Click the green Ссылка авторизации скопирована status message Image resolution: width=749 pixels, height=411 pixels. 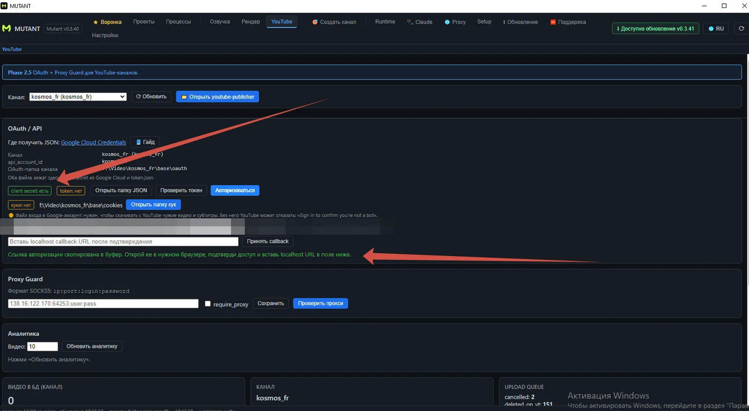pos(179,255)
